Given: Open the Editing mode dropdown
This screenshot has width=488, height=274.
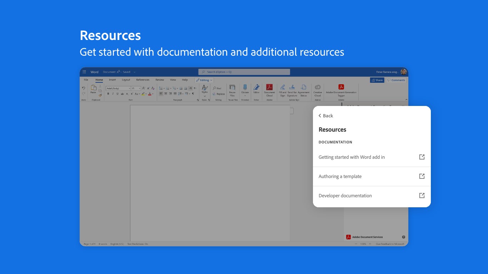Looking at the screenshot, I should click(x=204, y=80).
